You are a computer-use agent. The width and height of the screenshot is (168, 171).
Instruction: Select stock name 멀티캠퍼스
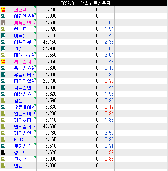[25, 127]
